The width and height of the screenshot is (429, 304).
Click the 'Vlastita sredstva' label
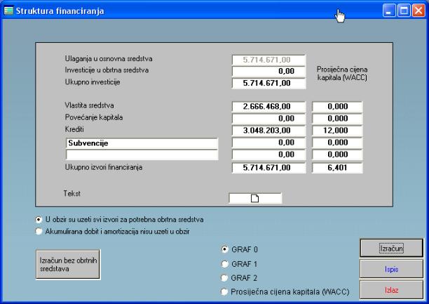90,105
